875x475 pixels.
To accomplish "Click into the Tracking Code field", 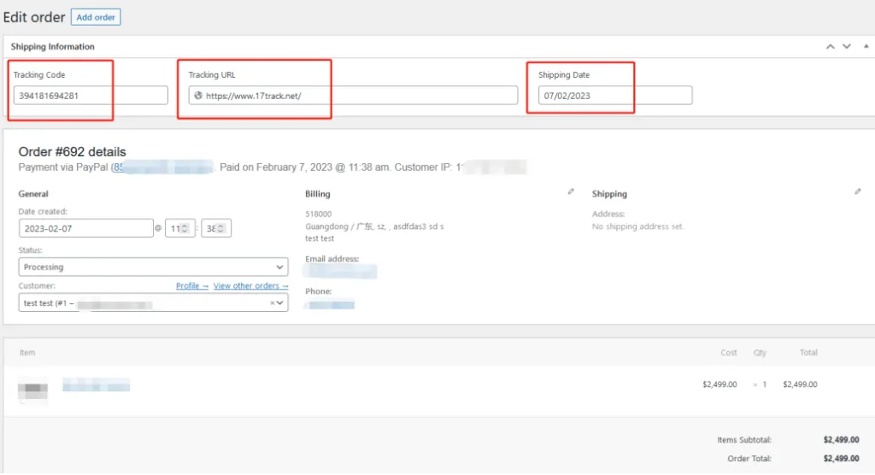I will pos(91,96).
